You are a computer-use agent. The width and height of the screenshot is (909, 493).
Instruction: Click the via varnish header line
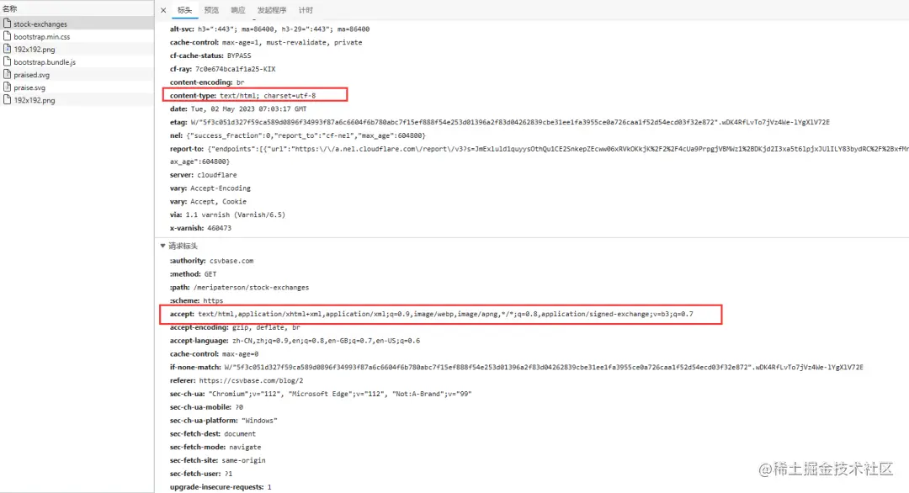coord(227,215)
